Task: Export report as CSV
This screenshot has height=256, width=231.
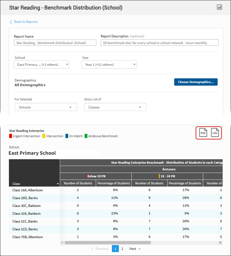Action: point(215,132)
